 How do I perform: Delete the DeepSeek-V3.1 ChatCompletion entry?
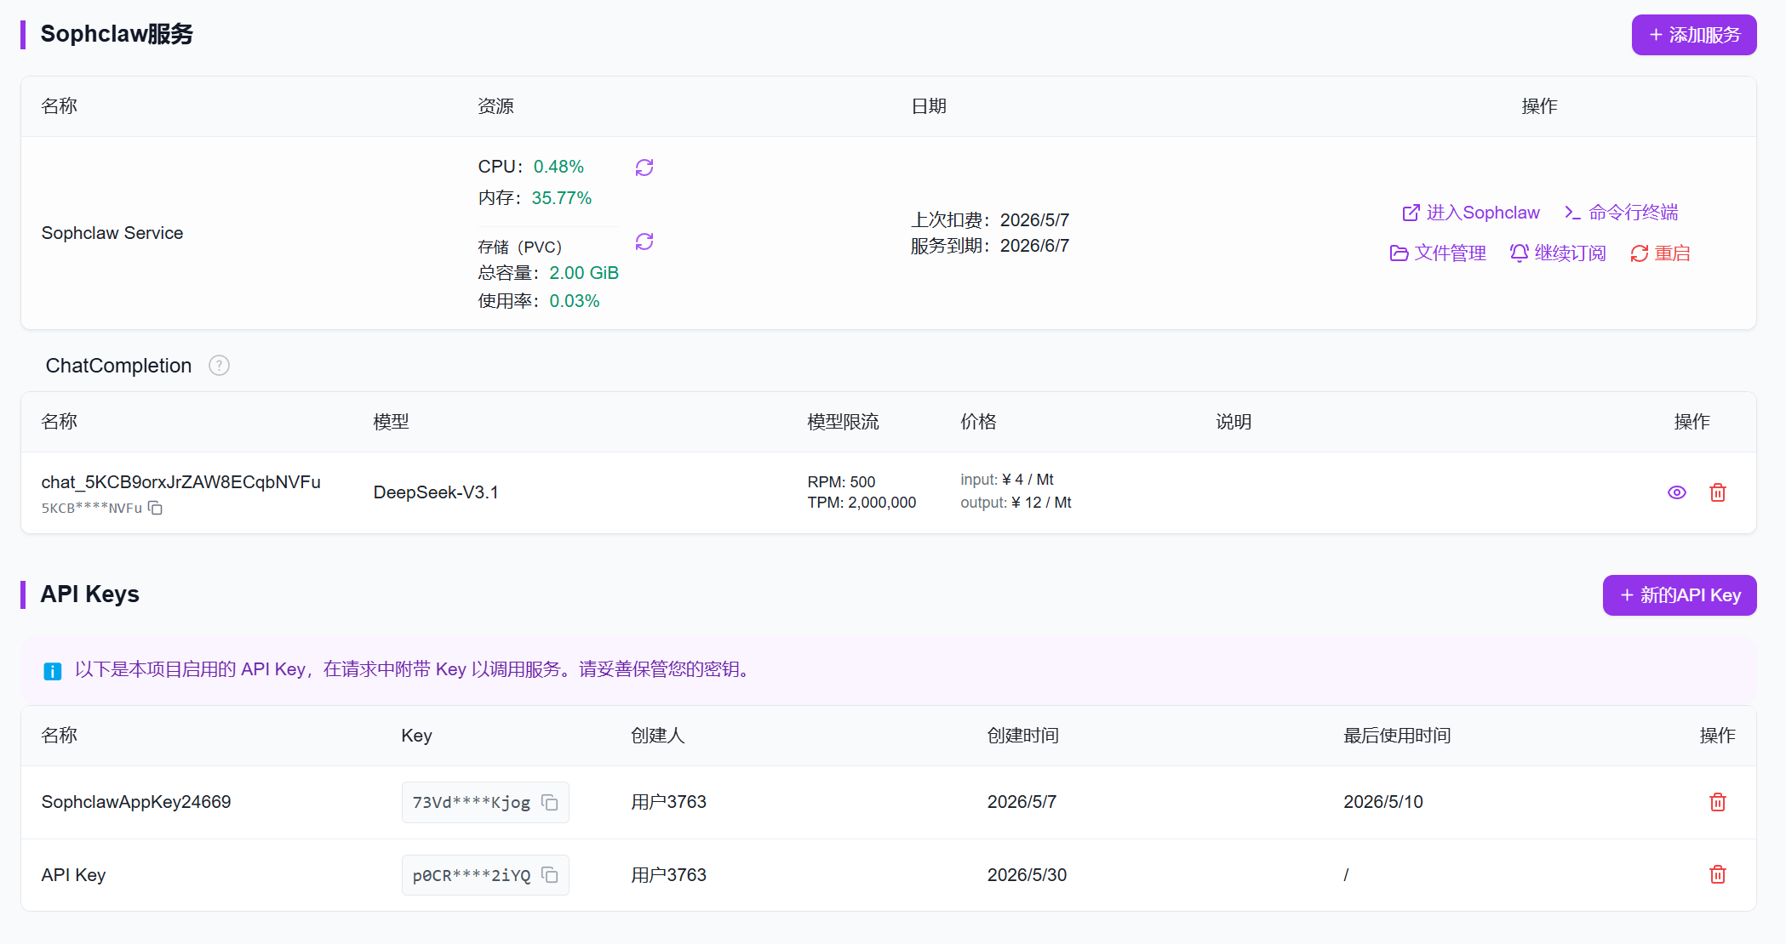[1718, 492]
